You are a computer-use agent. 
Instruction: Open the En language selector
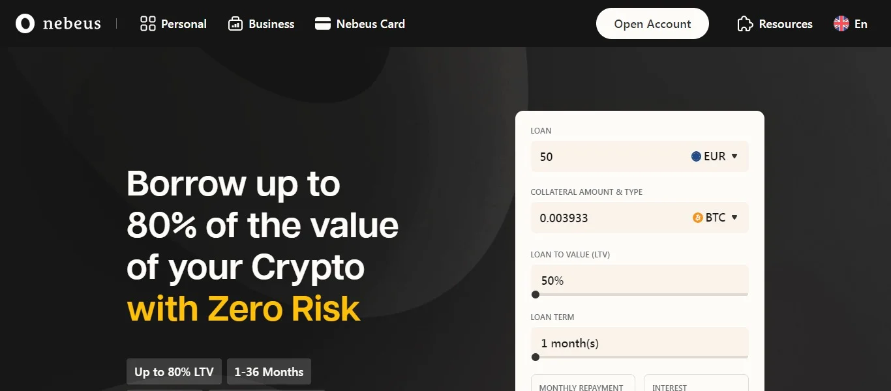tap(851, 24)
